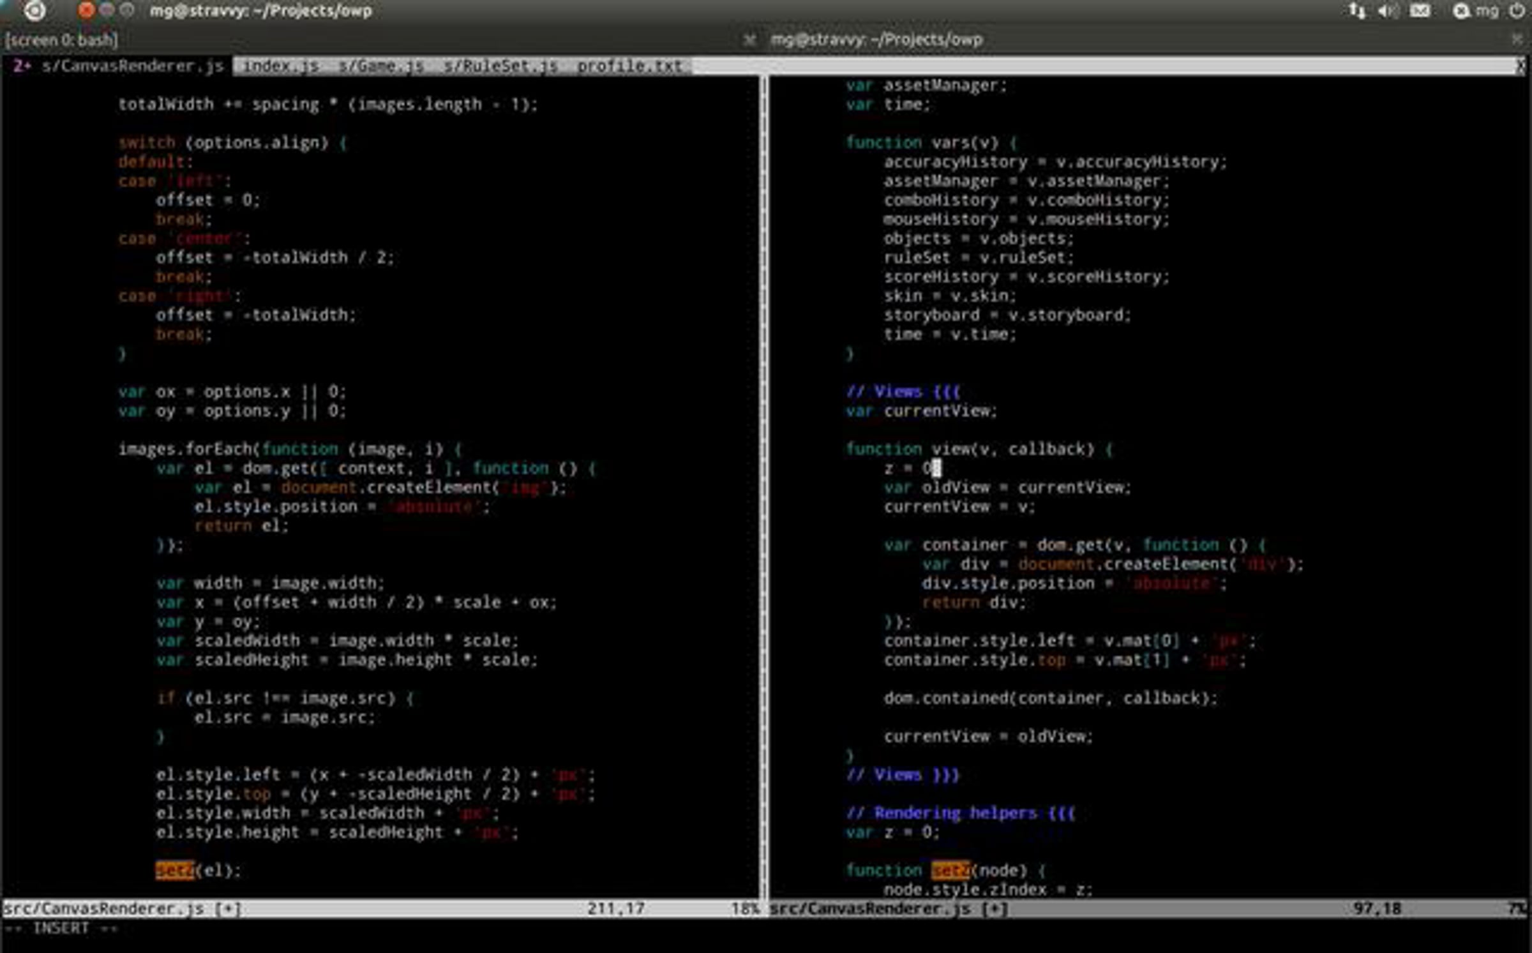The width and height of the screenshot is (1532, 953).
Task: Click the '// Rendering helpers {{{' fold marker
Action: point(960,813)
